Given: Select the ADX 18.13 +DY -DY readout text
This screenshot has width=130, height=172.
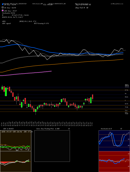Looking at the screenshot, I should click(x=17, y=132).
